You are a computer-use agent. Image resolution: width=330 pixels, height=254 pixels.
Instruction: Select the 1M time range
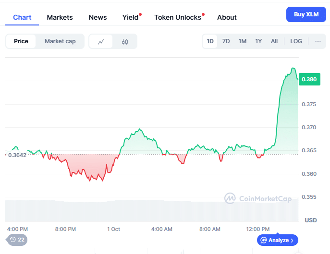(x=242, y=41)
